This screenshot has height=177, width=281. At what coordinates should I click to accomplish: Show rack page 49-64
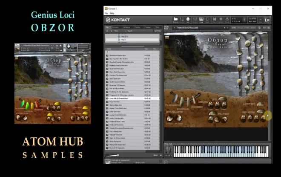253,28
